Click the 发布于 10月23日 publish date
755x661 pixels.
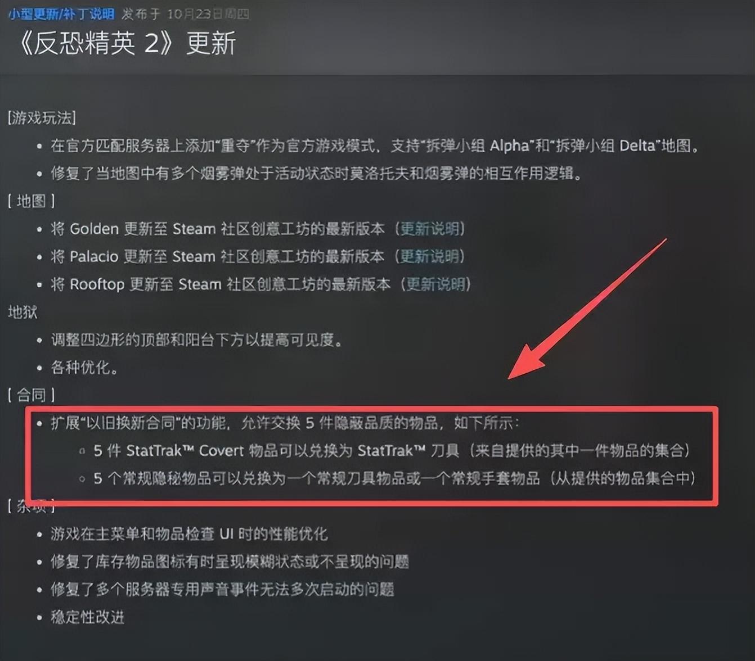(186, 13)
